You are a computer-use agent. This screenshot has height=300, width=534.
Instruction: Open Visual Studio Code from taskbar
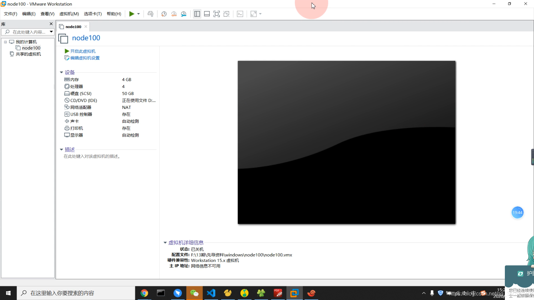click(x=211, y=293)
